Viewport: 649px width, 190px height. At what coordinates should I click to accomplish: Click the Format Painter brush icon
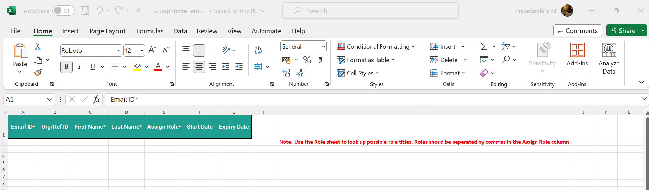pos(38,73)
